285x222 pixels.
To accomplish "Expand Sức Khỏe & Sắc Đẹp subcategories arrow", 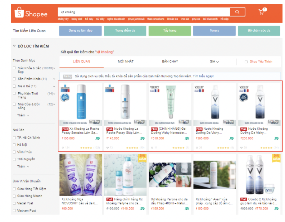I will pos(54,68).
